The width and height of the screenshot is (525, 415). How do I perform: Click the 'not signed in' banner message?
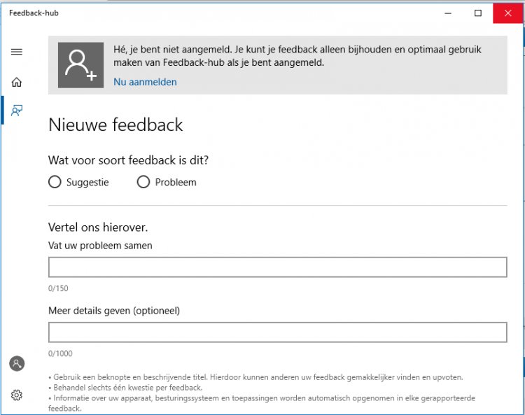click(x=297, y=56)
